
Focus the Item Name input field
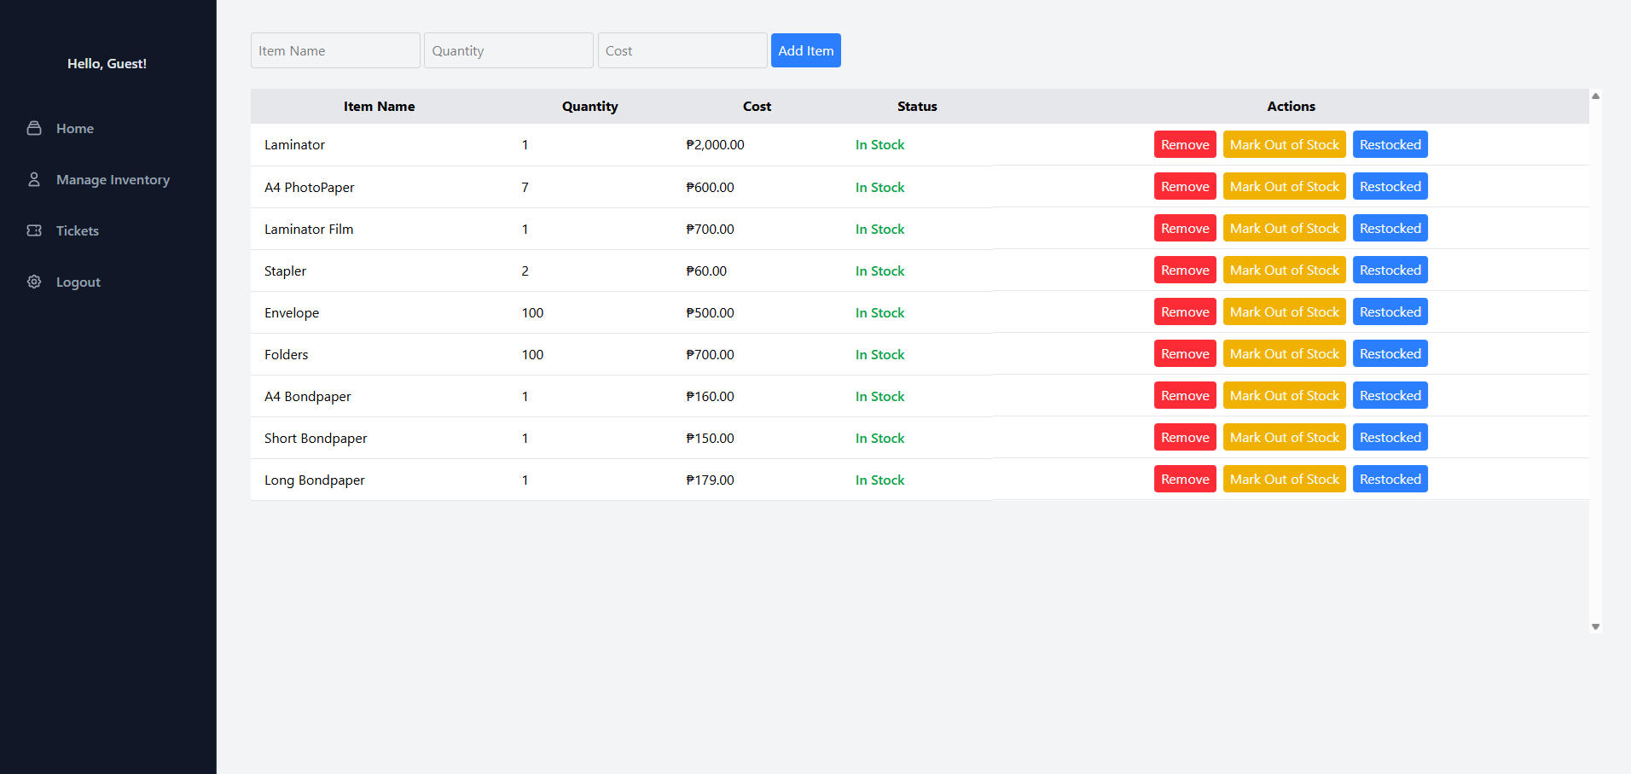[x=335, y=50]
